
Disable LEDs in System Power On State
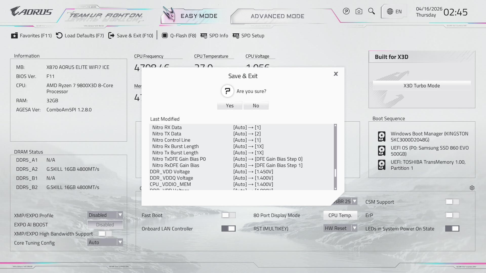(452, 229)
